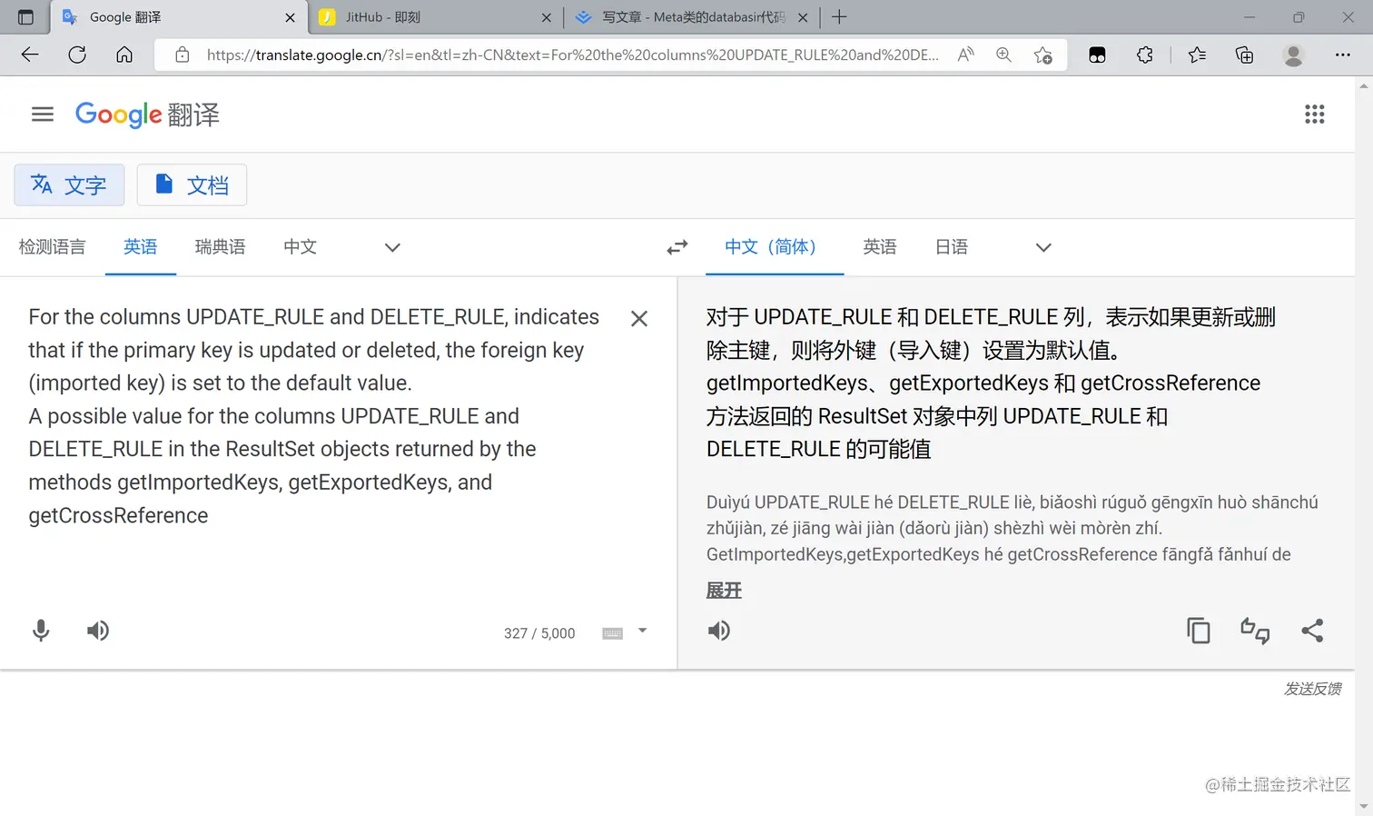
Task: Open browser extensions menu
Action: click(x=1145, y=55)
